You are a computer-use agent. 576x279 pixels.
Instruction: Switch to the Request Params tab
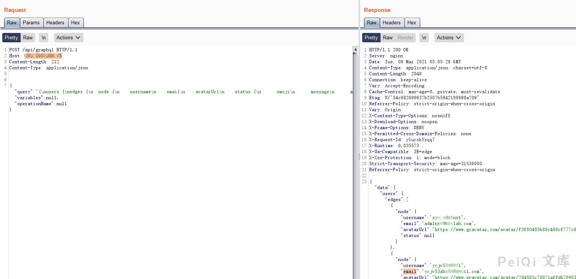tap(31, 22)
